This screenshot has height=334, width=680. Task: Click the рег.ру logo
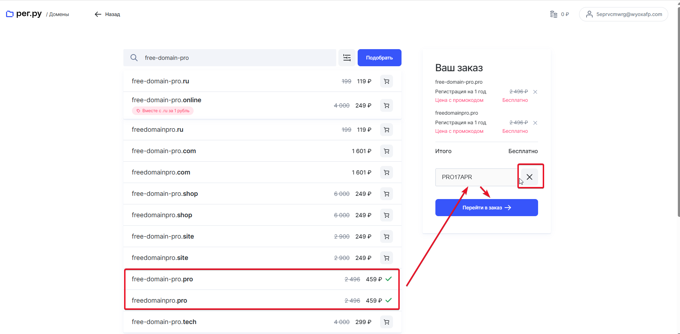click(x=24, y=14)
